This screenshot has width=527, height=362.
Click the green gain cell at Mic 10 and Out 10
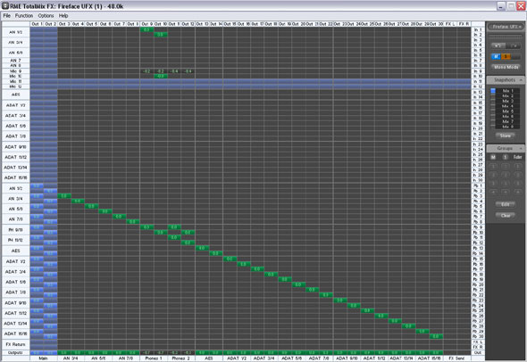pos(161,76)
